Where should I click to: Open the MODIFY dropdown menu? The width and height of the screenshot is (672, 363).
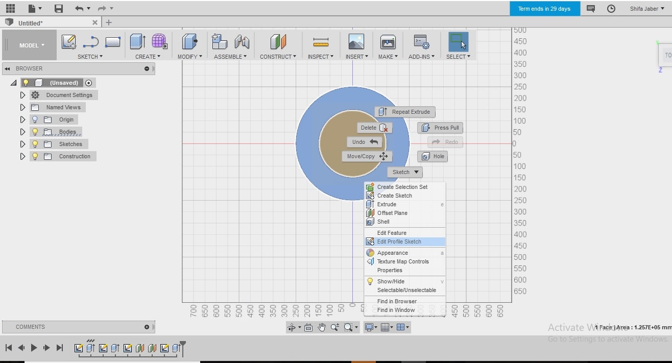coord(189,57)
